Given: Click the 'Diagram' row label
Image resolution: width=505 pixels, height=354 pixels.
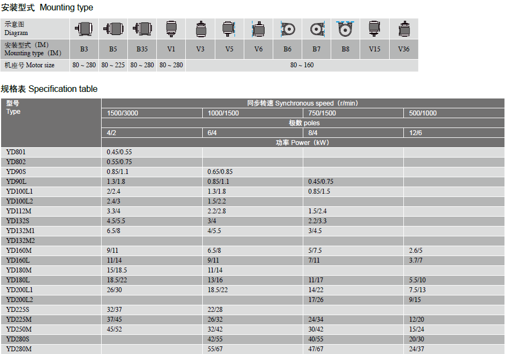Looking at the screenshot, I should coord(16,28).
